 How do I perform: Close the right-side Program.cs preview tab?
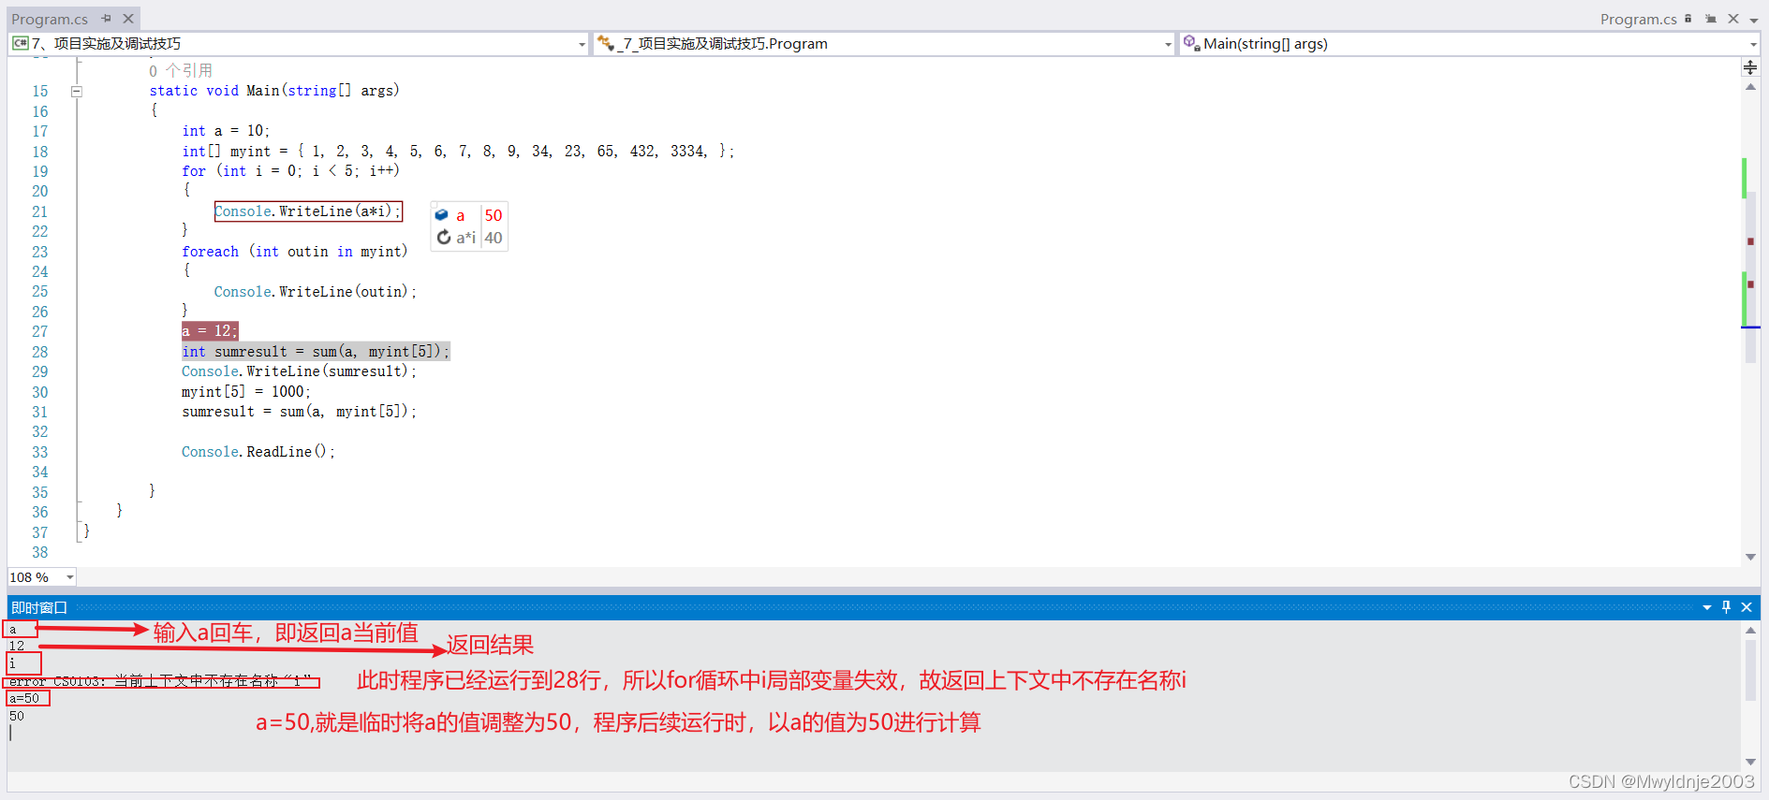1733,19
